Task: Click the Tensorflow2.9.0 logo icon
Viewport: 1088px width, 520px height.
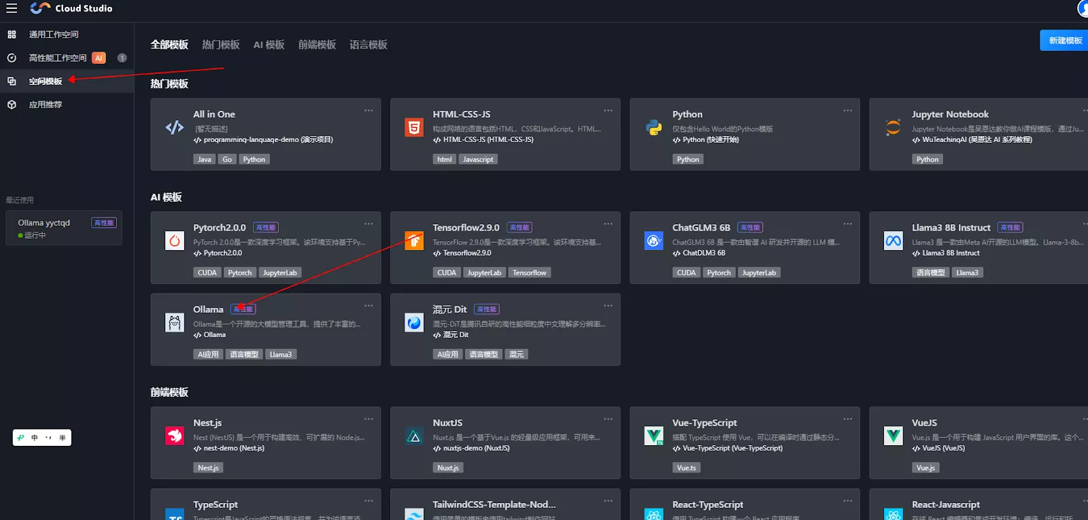Action: (x=414, y=241)
